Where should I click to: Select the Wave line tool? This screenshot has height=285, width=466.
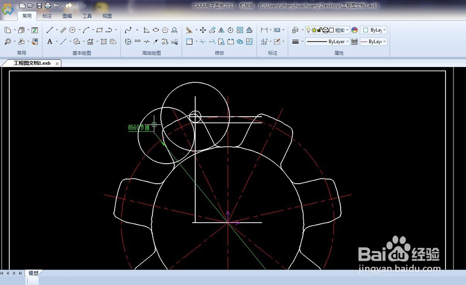[137, 41]
